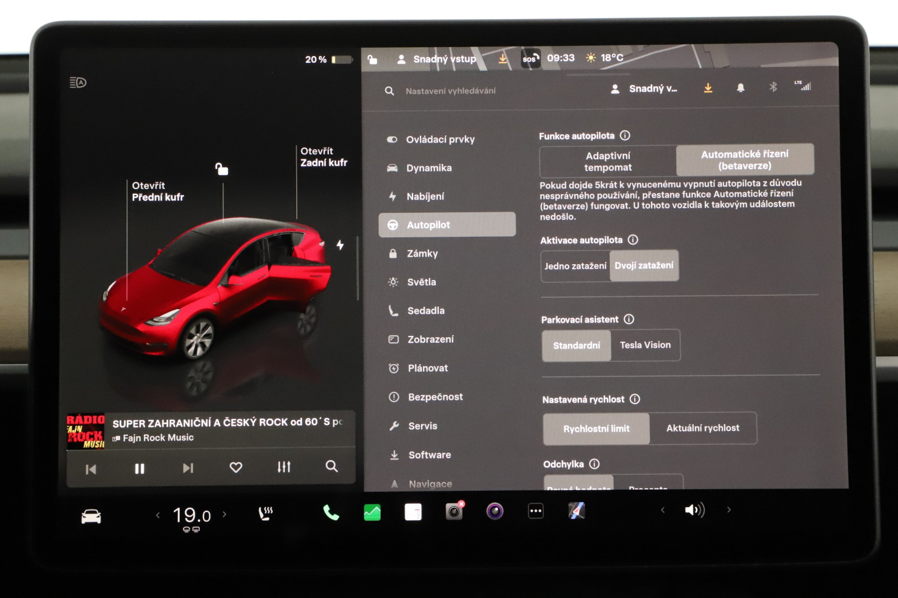Open Bluetooth settings from the status bar
Image resolution: width=898 pixels, height=598 pixels.
pos(773,88)
